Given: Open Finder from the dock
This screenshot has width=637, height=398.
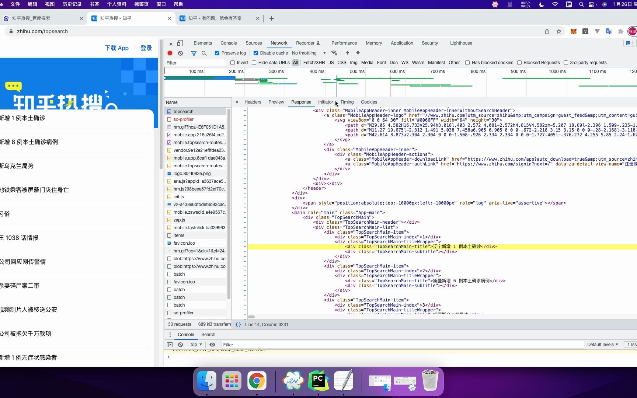Looking at the screenshot, I should 207,381.
